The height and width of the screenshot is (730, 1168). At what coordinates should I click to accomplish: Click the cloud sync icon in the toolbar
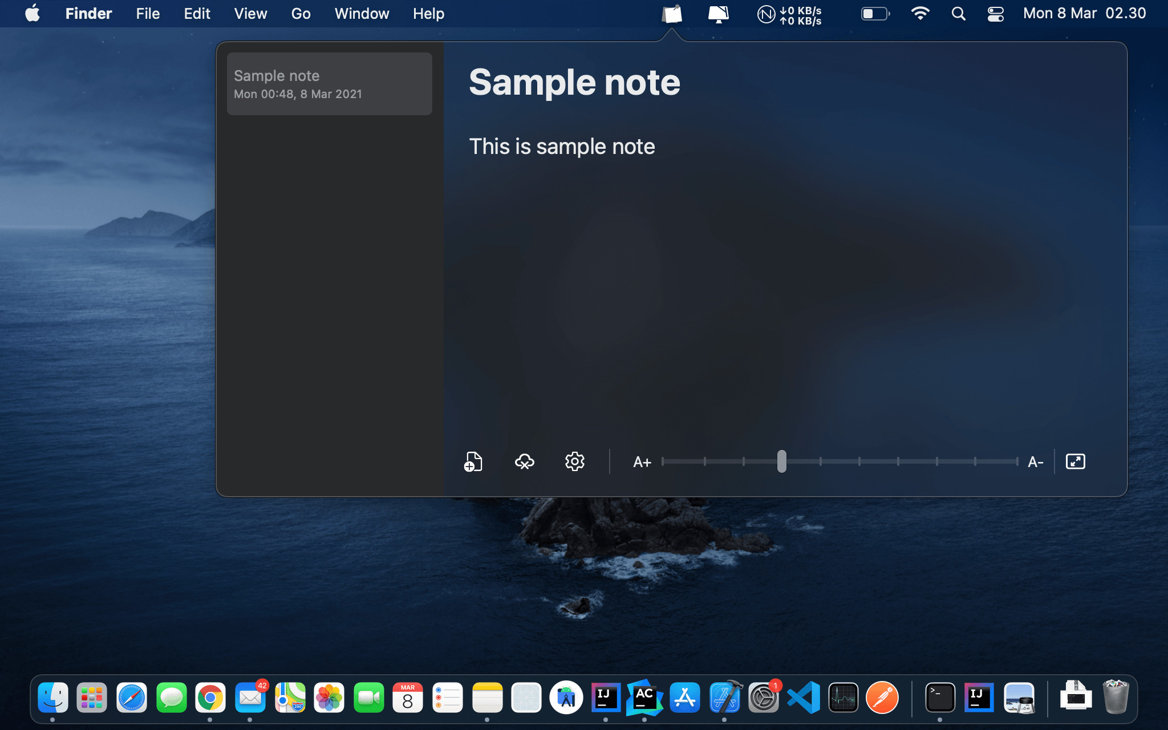(524, 461)
